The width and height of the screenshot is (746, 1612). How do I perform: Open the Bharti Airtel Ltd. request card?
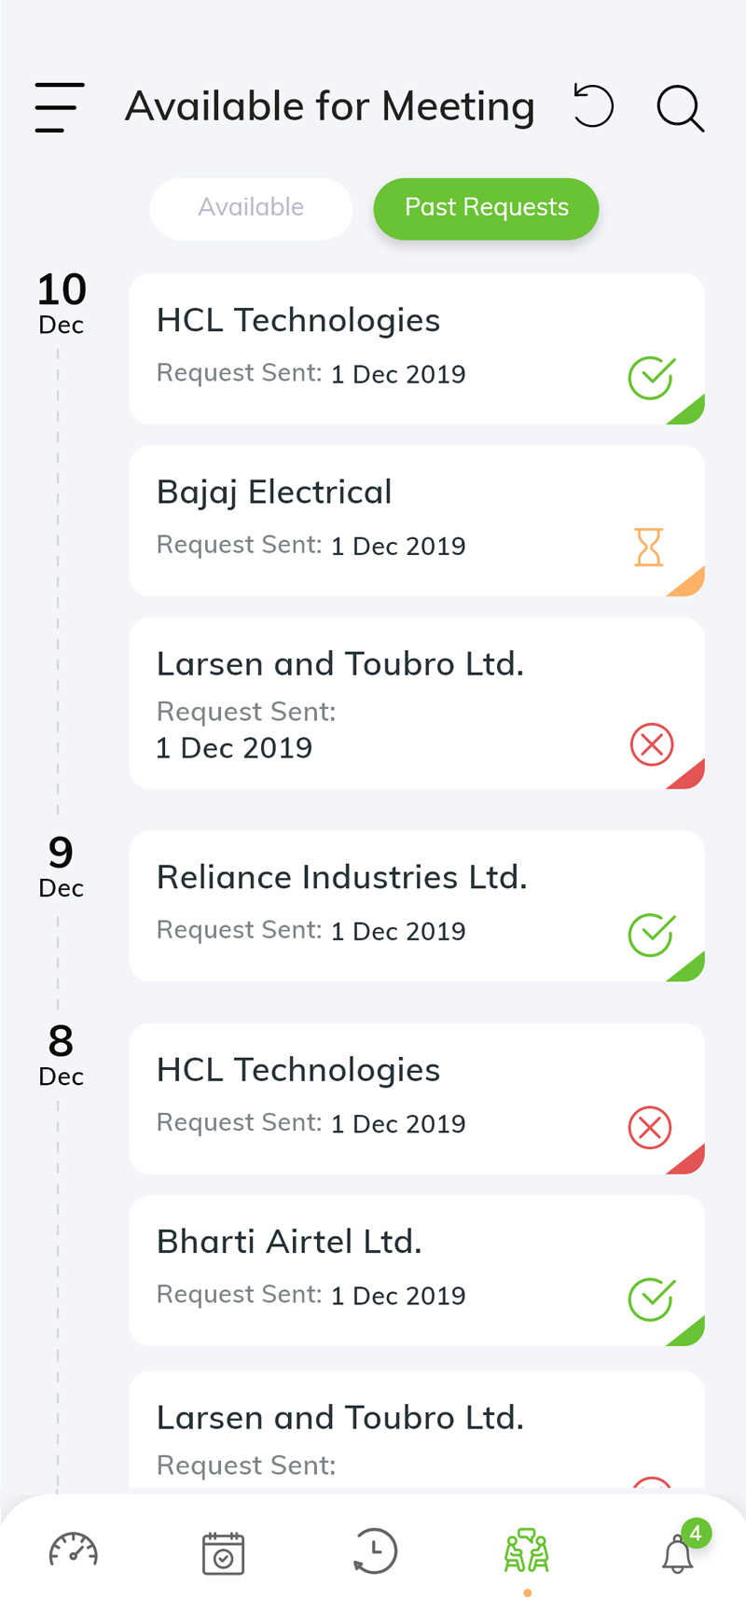click(x=417, y=1271)
